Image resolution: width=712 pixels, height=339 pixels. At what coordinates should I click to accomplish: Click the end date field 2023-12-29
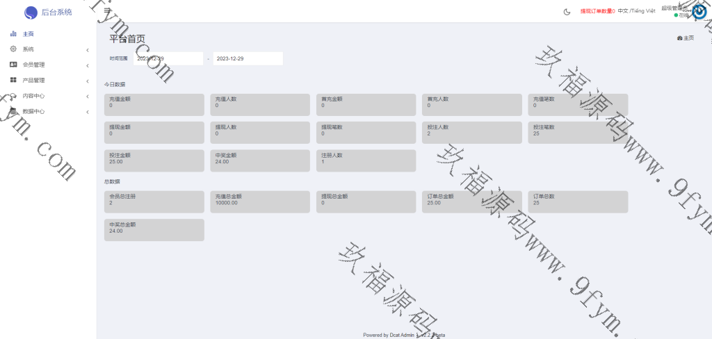[x=248, y=59]
